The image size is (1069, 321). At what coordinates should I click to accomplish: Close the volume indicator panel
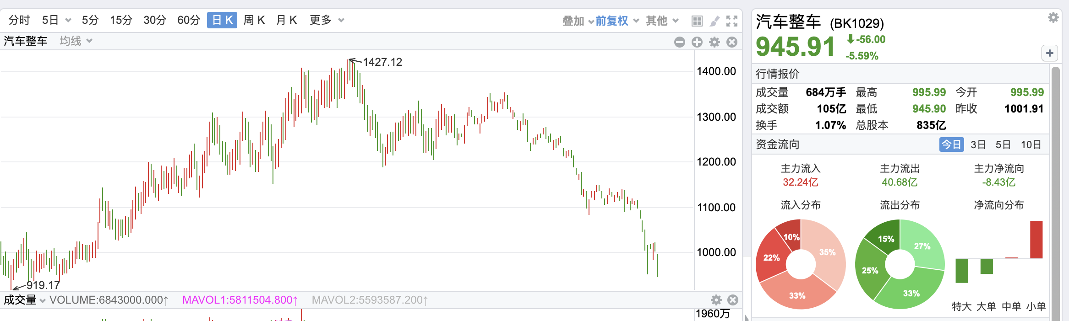tap(733, 300)
